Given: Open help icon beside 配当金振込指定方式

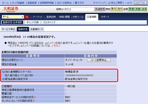Looking at the screenshot, I should tap(3, 79).
